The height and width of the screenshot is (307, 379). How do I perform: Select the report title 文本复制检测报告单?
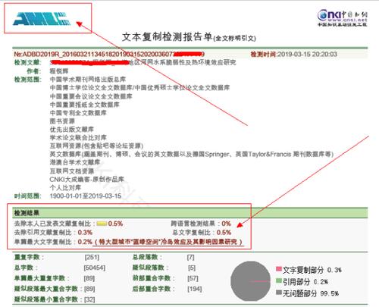[167, 37]
